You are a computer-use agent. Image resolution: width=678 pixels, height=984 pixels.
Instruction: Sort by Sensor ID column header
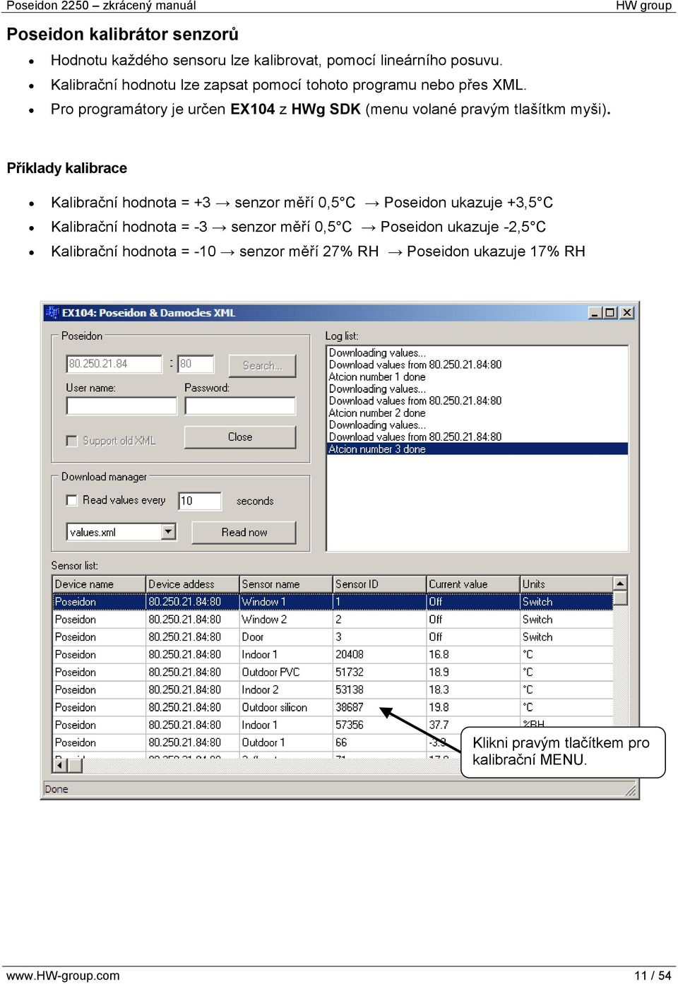pos(380,584)
